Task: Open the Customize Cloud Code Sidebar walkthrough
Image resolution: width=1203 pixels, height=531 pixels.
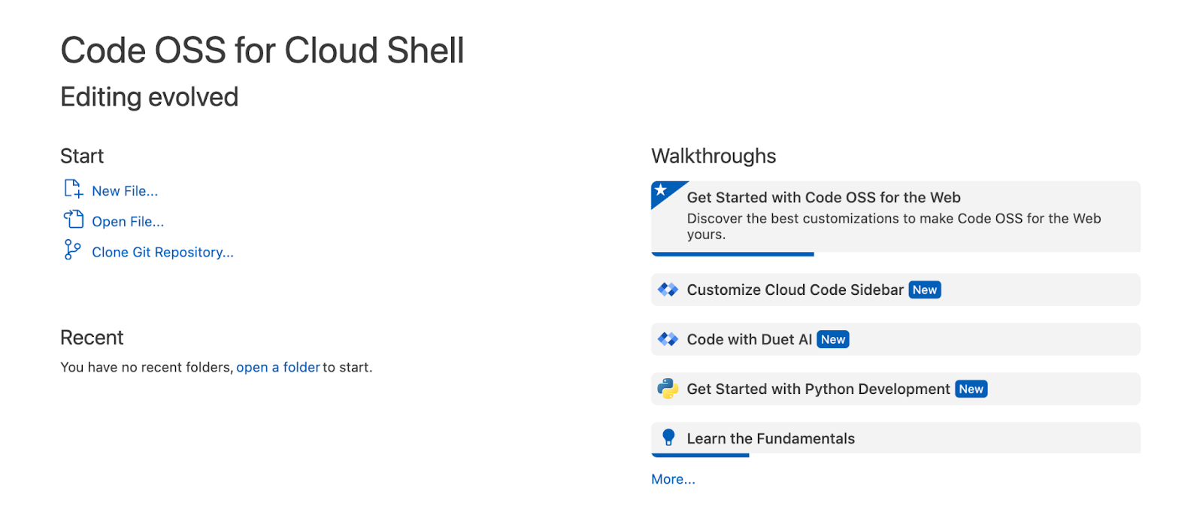Action: 895,289
